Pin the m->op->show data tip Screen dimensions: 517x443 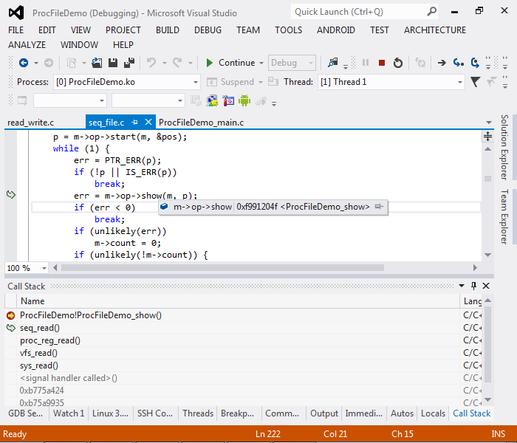click(379, 207)
